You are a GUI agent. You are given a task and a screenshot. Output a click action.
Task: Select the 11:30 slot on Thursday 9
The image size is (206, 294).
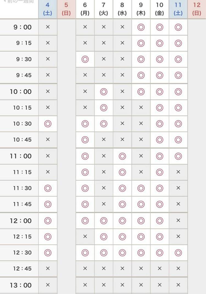tap(141, 188)
